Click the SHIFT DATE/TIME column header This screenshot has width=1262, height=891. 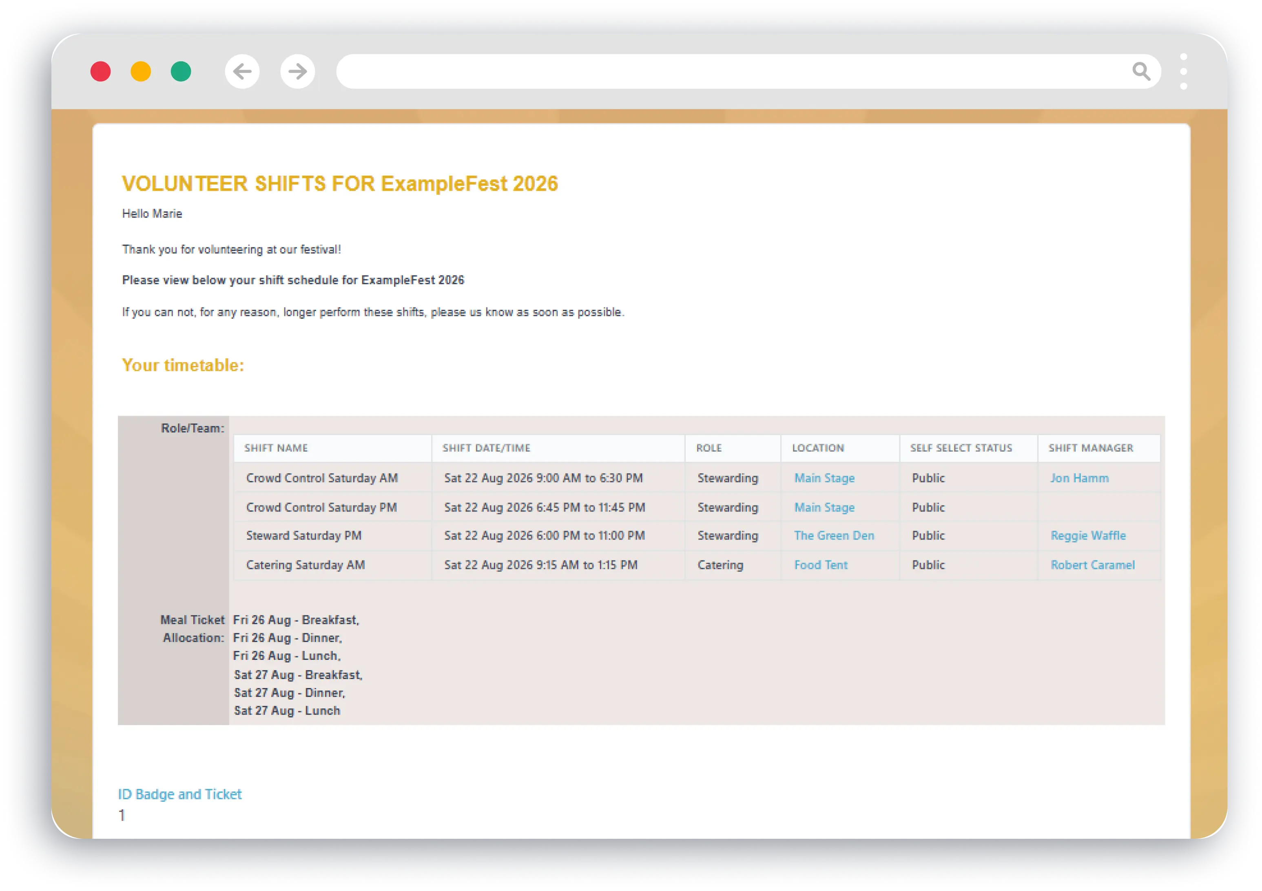coord(486,448)
